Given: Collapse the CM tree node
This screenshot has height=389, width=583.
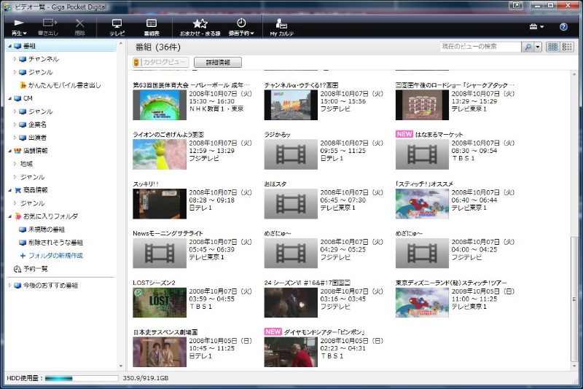Looking at the screenshot, I should (9, 98).
